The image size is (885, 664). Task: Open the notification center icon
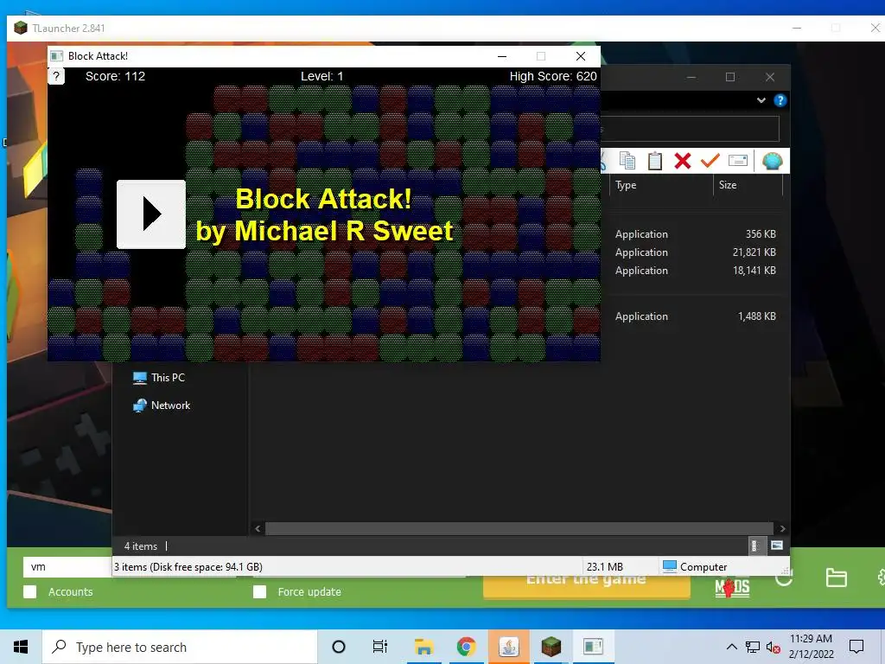tap(856, 647)
